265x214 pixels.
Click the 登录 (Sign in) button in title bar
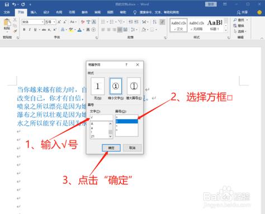click(x=211, y=4)
